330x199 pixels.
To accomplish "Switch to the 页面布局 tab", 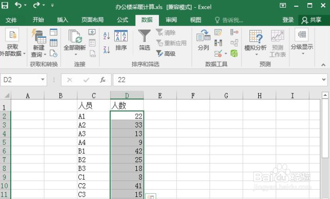I will pyautogui.click(x=92, y=20).
